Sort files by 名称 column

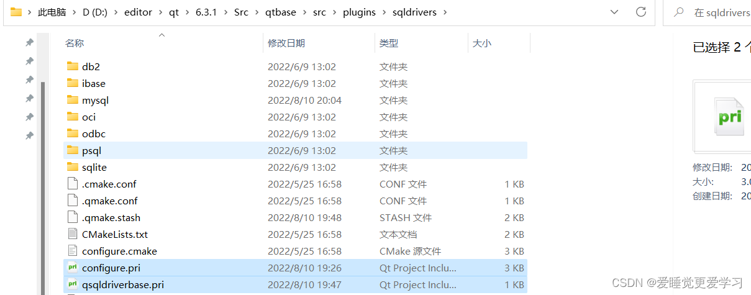point(75,43)
